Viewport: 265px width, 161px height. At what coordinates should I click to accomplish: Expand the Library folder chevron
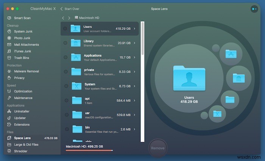[134, 43]
